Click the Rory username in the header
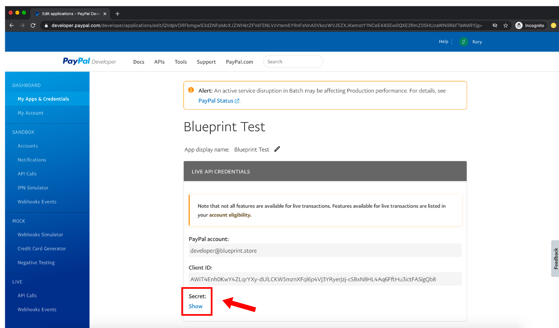 tap(477, 42)
